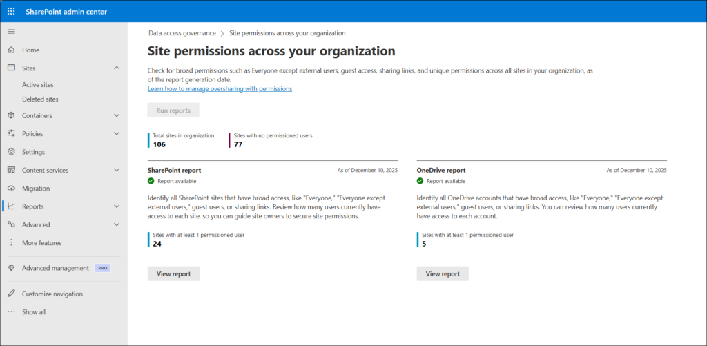The image size is (707, 346).
Task: Click the Settings gear icon
Action: tap(11, 152)
